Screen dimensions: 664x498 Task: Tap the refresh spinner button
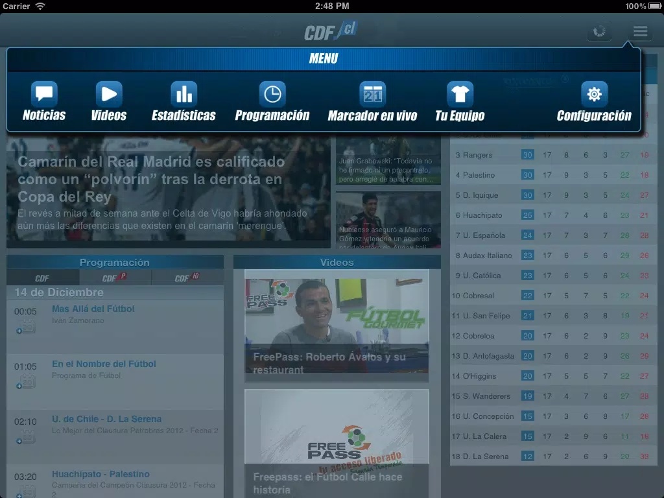tap(599, 31)
